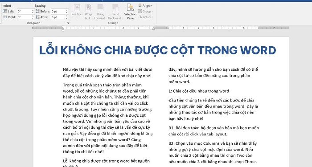Open the Align objects menu

click(x=145, y=5)
